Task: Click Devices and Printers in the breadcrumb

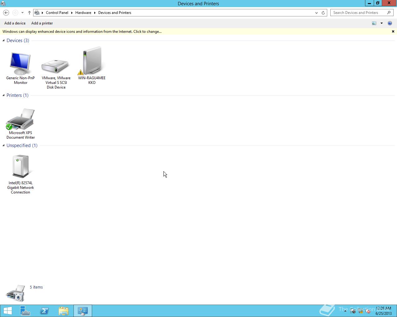Action: click(115, 13)
